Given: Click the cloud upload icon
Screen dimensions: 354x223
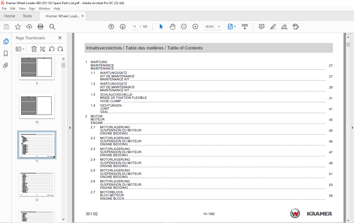Looking at the screenshot, I should 29,27.
